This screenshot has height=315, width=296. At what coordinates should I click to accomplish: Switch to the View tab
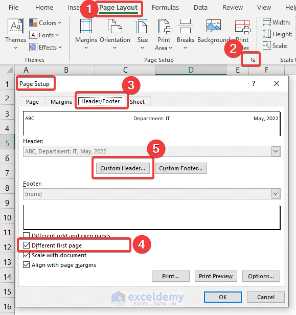pos(264,8)
